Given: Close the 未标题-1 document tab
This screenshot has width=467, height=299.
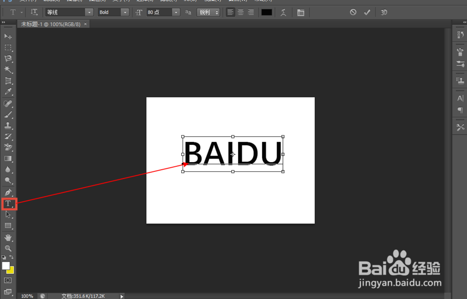Looking at the screenshot, I should click(85, 24).
